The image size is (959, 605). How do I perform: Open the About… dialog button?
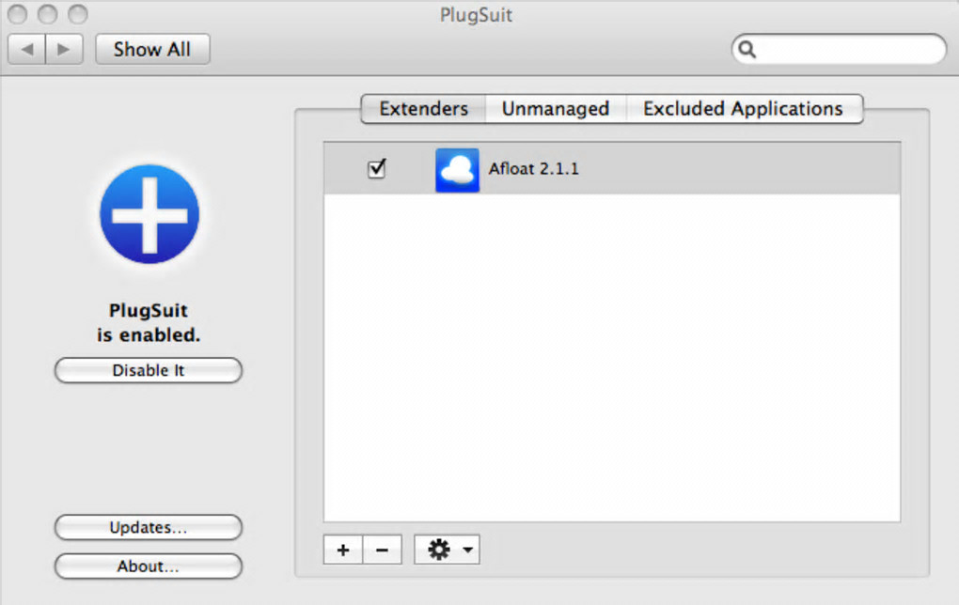click(x=149, y=566)
